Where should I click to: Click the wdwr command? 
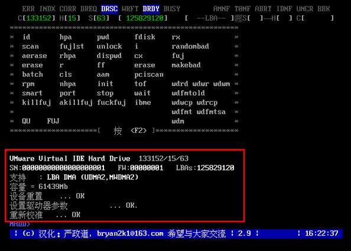[x=201, y=84]
